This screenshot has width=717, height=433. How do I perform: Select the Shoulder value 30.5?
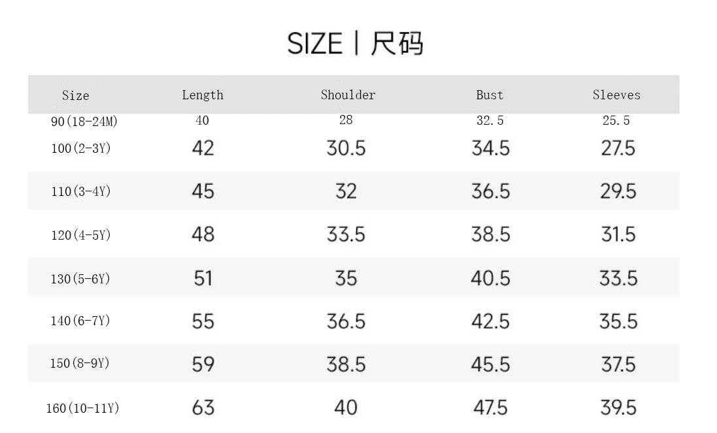[346, 148]
